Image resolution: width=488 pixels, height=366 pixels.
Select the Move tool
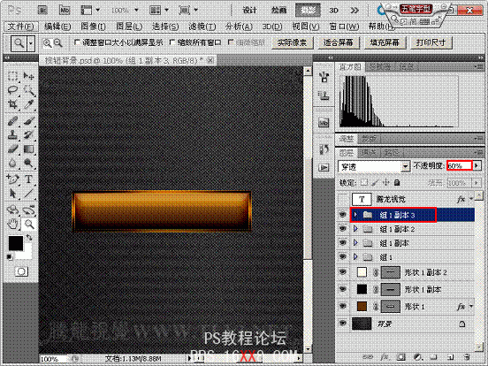coord(28,76)
